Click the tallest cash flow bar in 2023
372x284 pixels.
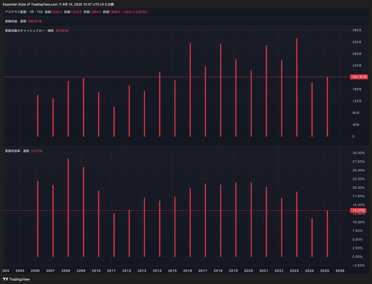tap(297, 87)
